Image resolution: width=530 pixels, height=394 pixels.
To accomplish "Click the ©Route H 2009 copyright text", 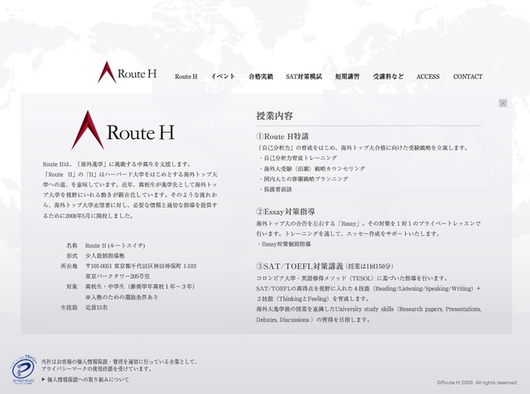I will point(477,382).
